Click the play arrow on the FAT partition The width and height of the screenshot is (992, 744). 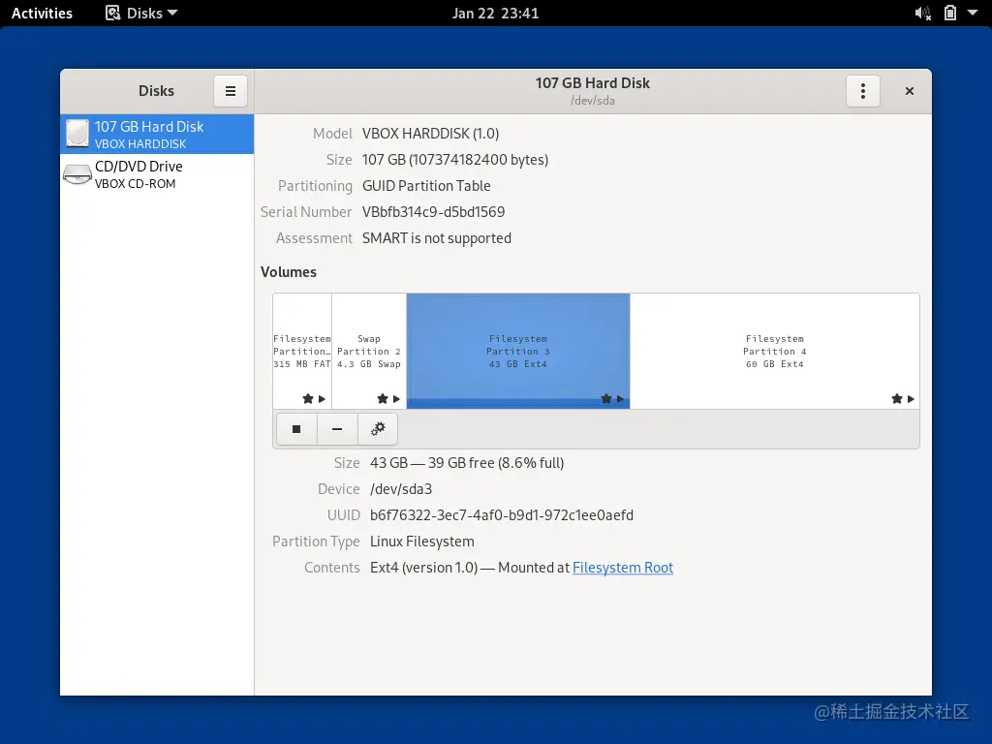tap(322, 398)
